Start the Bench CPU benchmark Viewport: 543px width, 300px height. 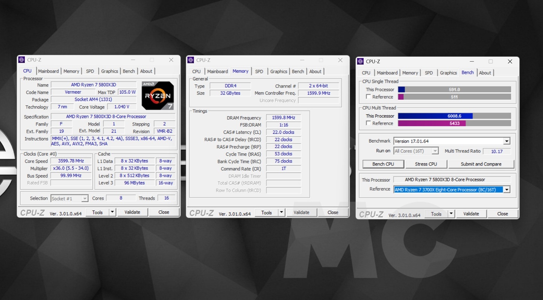coord(383,164)
